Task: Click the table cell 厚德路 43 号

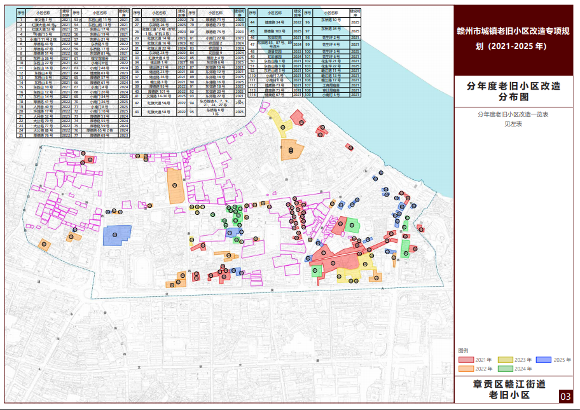Action: (x=43, y=44)
